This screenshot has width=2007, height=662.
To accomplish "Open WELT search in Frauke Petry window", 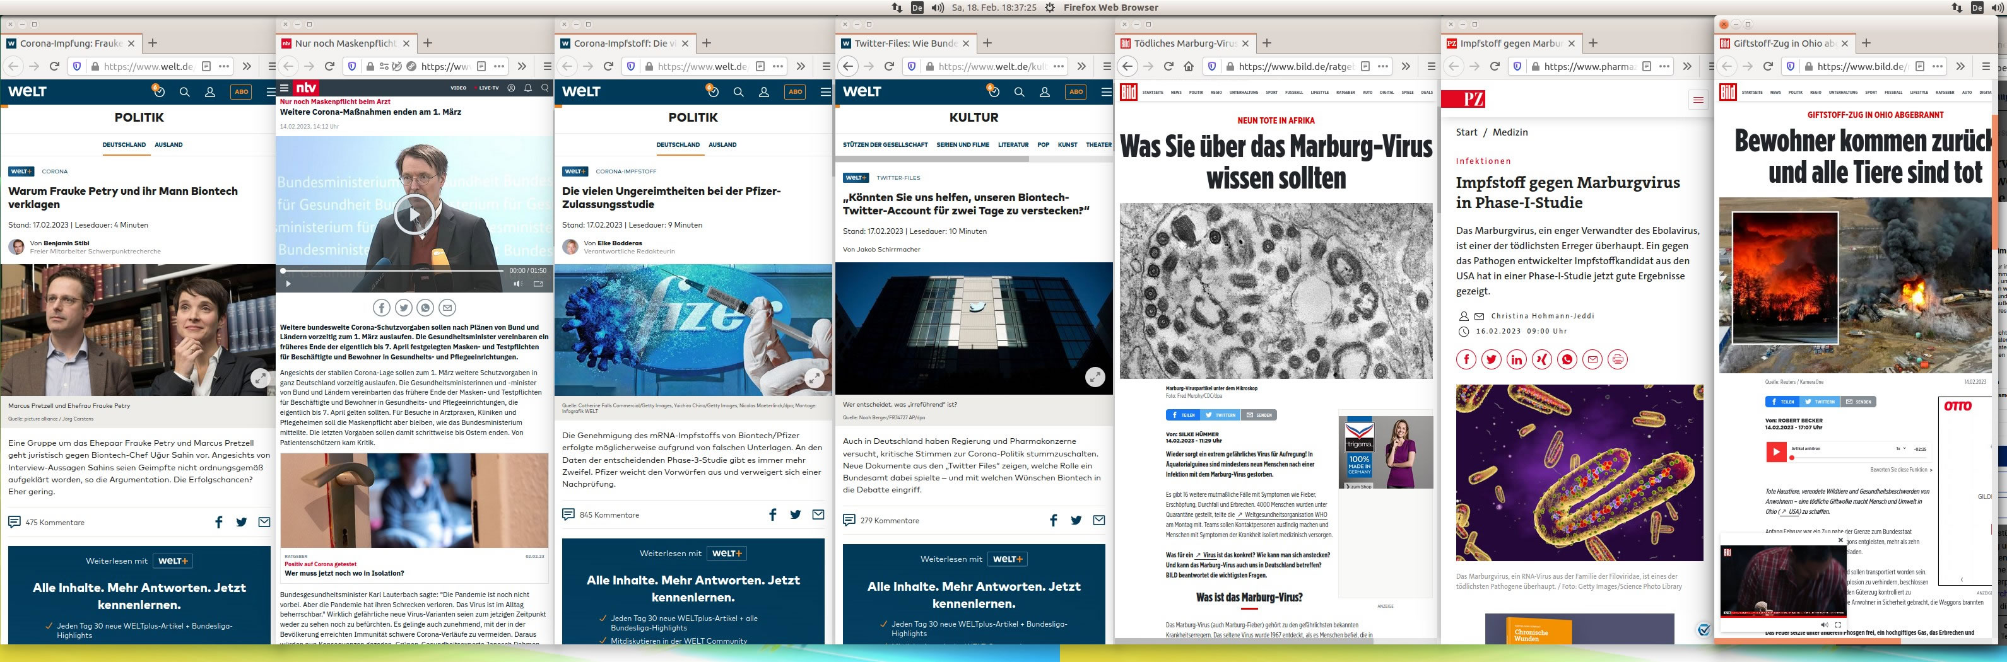I will [185, 92].
